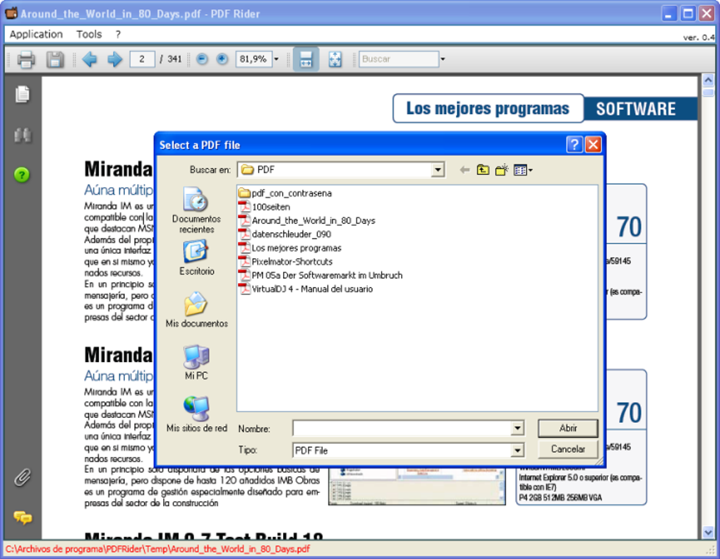
Task: Expand the zoom percentage dropdown
Action: coord(277,59)
